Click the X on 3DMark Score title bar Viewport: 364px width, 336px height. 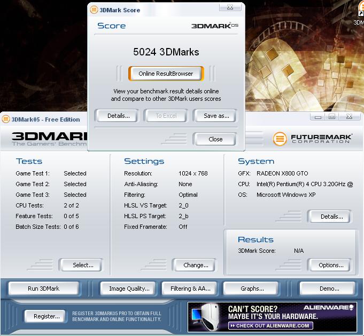(x=230, y=7)
